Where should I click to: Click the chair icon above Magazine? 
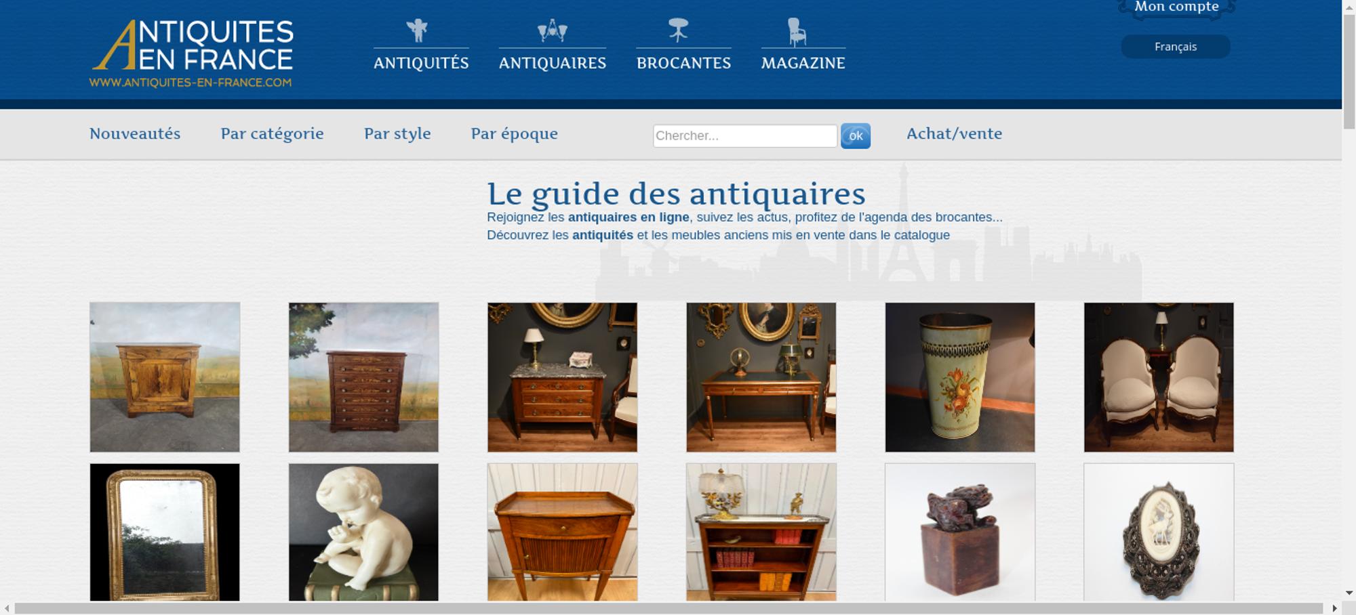pyautogui.click(x=797, y=32)
